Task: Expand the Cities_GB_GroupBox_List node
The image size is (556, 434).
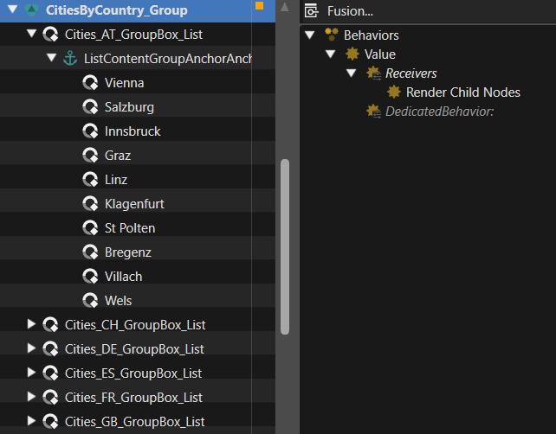Action: point(31,420)
